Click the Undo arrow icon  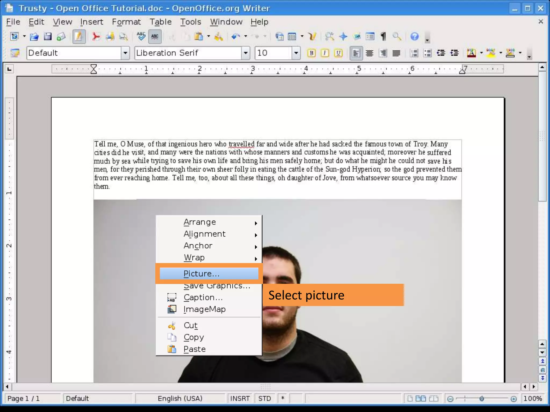236,36
